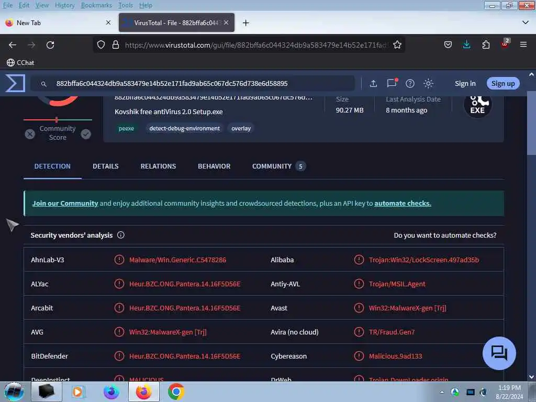
Task: Click the Join our Community link
Action: pyautogui.click(x=65, y=203)
